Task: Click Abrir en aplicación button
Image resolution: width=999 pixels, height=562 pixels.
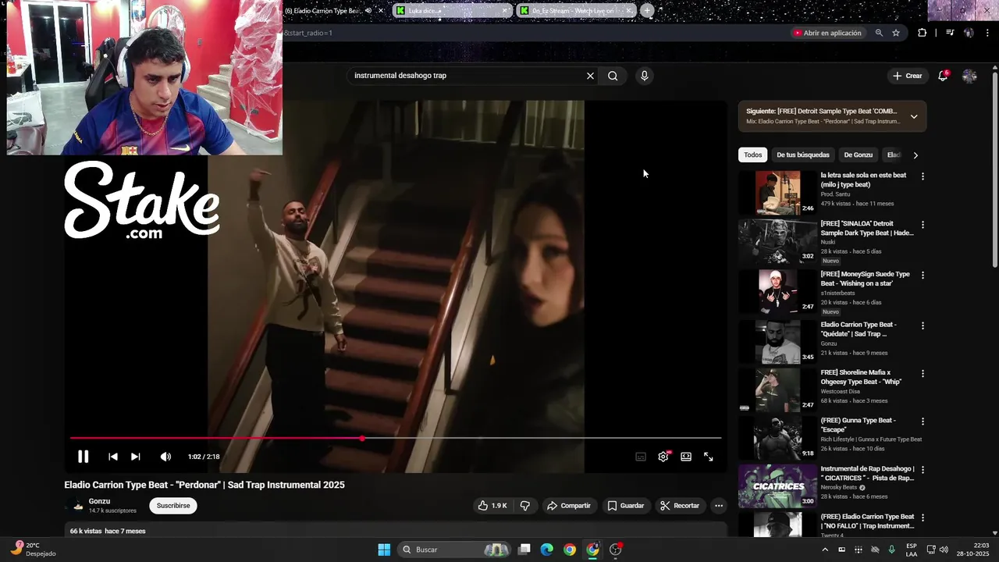Action: (x=827, y=33)
